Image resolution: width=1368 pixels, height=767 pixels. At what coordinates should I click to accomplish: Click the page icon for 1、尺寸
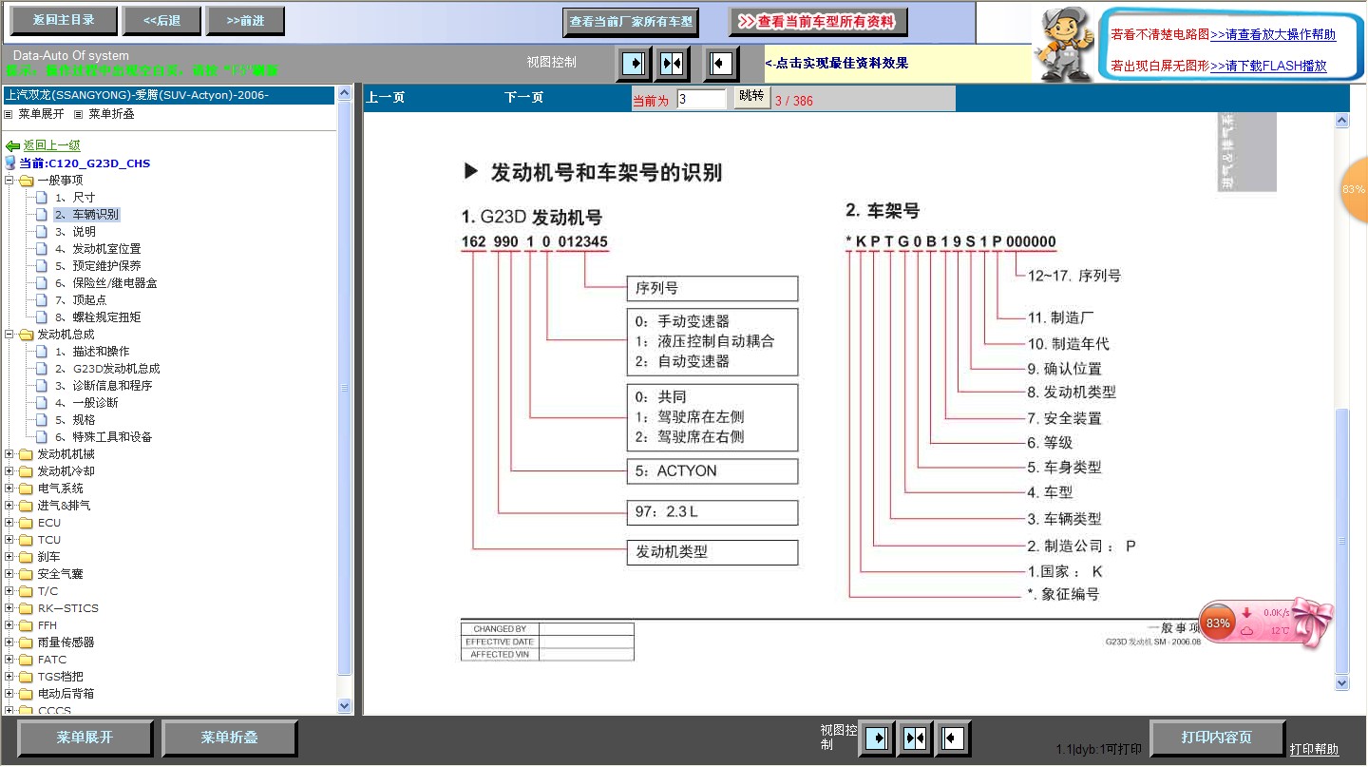42,198
